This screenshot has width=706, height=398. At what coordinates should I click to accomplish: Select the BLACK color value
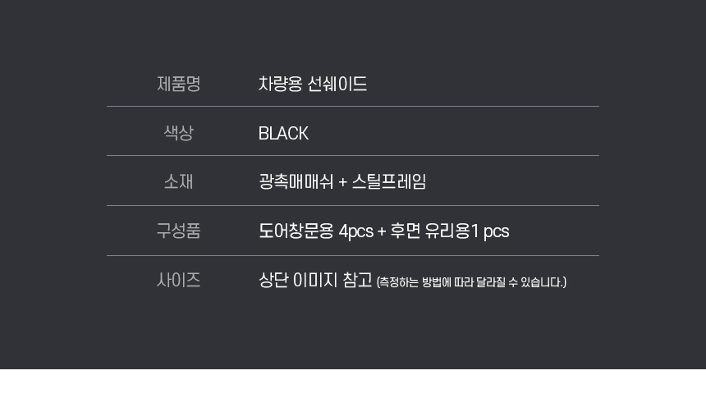283,133
